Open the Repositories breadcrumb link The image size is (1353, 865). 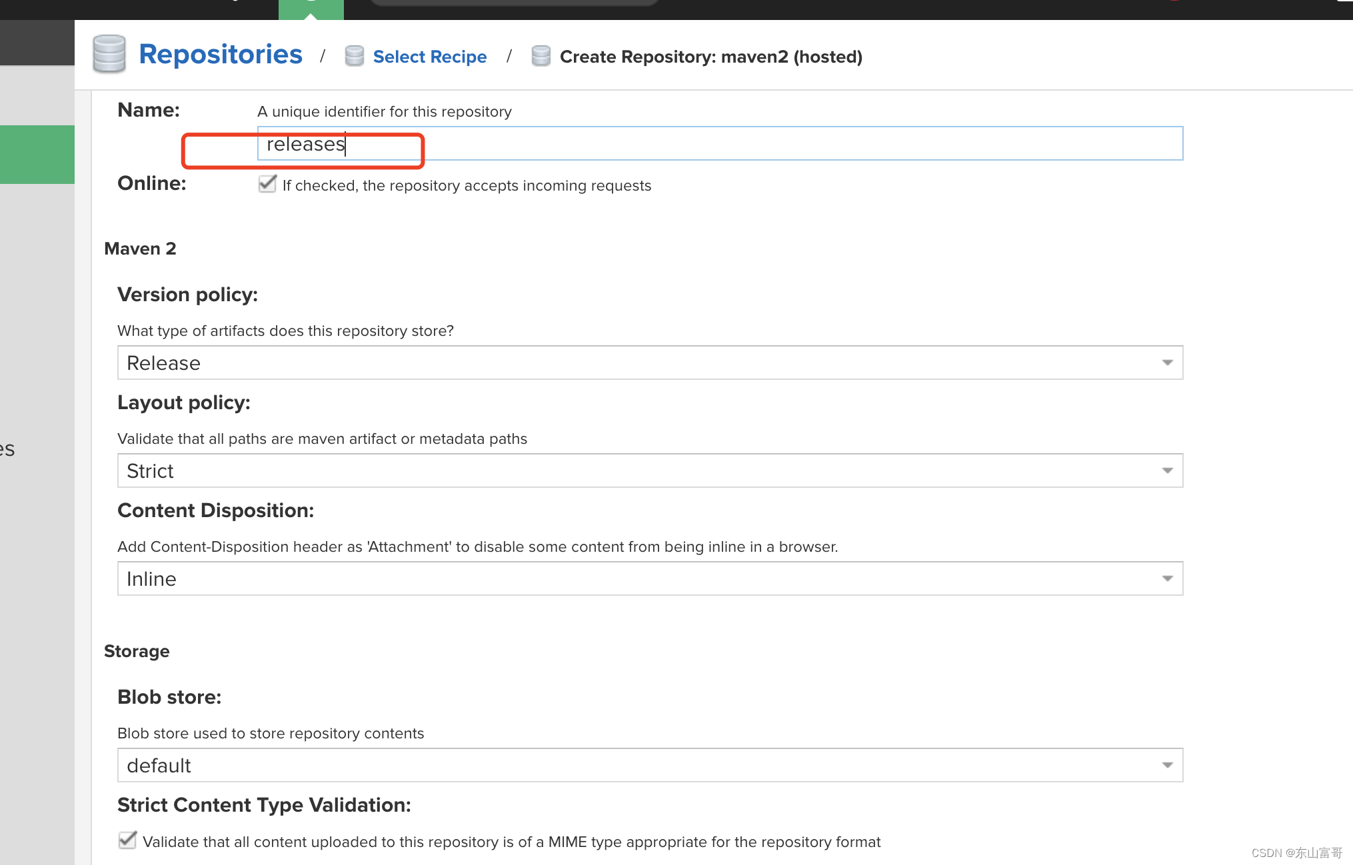coord(221,55)
